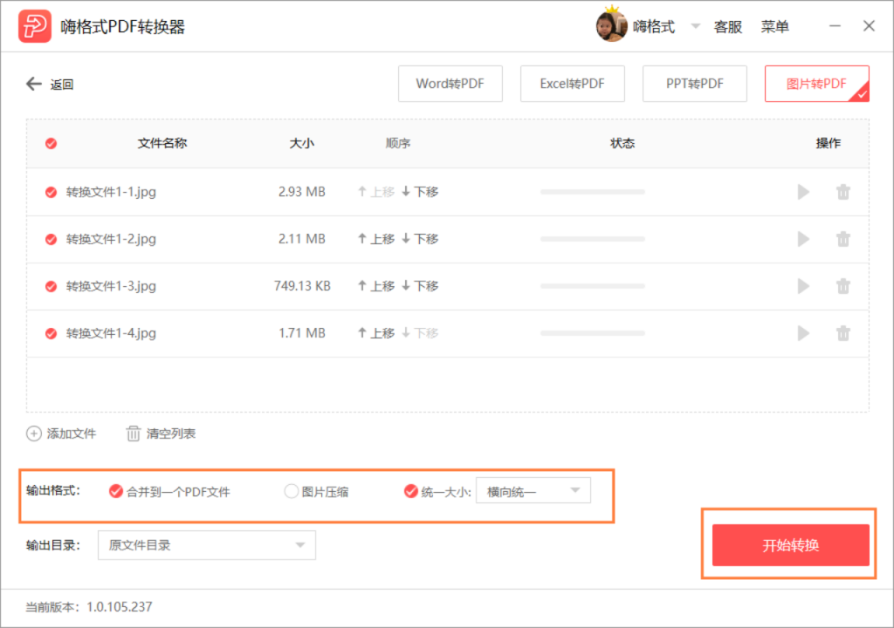
Task: Switch to the Excel转PDF tab
Action: (x=572, y=84)
